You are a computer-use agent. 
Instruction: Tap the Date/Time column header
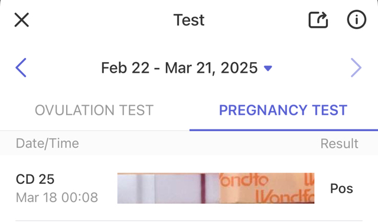coord(47,144)
